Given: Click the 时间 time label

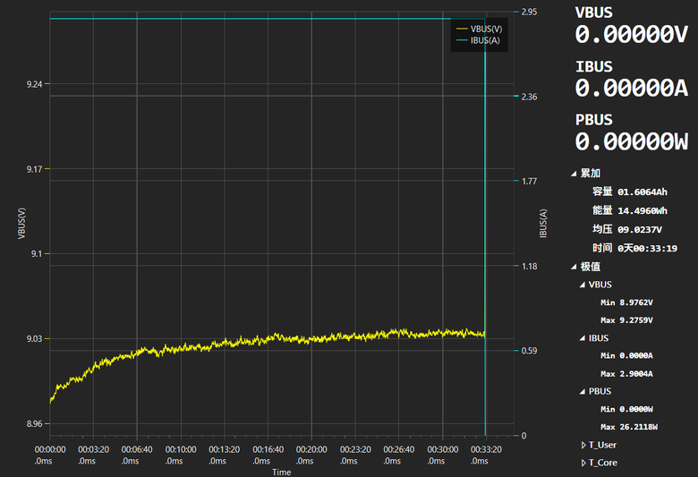Looking at the screenshot, I should tap(602, 248).
